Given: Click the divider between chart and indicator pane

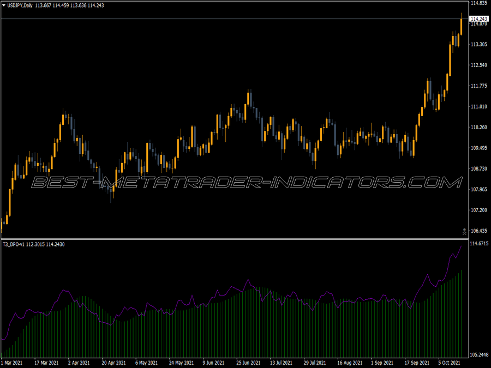Looking at the screenshot, I should pos(235,239).
